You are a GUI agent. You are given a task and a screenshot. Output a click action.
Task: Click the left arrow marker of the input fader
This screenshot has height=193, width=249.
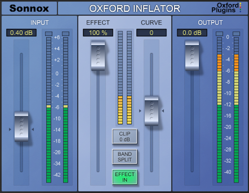[x=10, y=129]
